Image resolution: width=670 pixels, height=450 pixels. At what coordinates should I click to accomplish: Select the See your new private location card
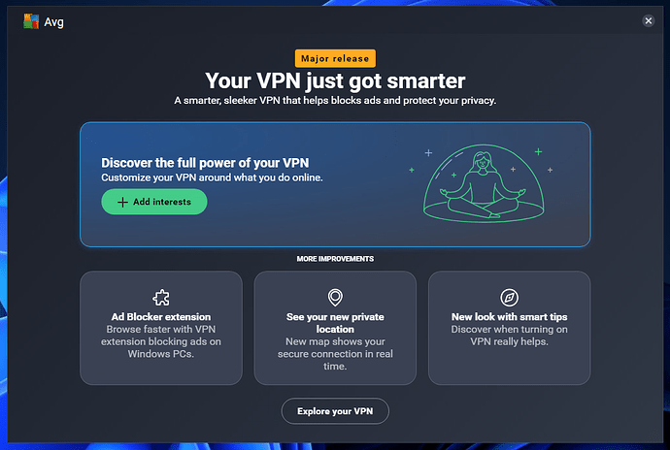pyautogui.click(x=335, y=328)
